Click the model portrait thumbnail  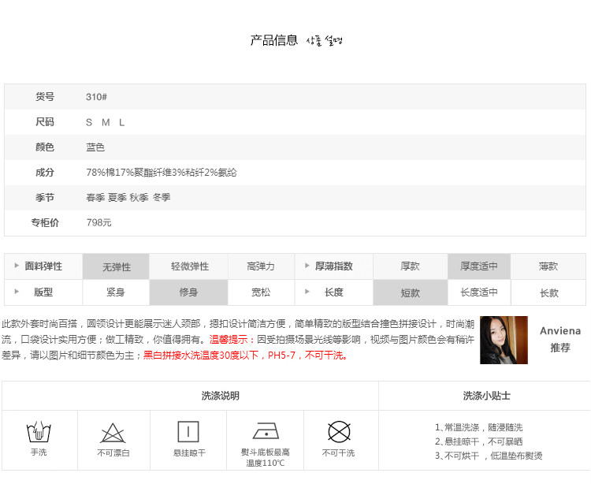[504, 340]
